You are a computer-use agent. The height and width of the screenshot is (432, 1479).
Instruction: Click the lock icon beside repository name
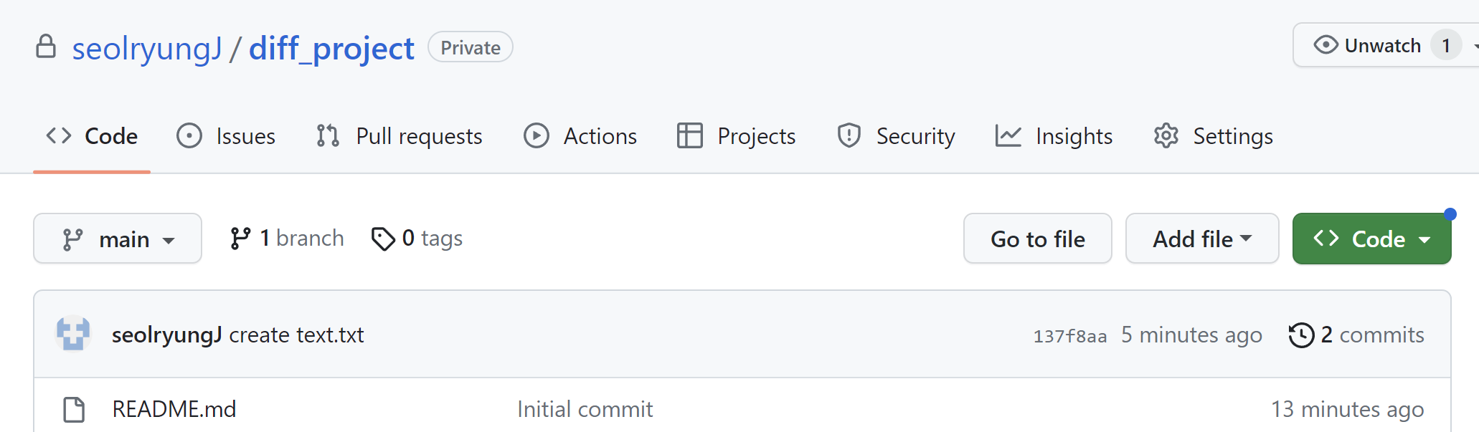click(46, 47)
